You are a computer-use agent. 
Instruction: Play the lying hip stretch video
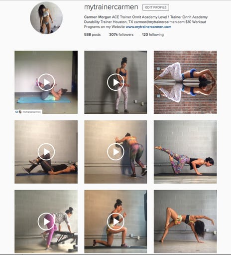click(46, 152)
